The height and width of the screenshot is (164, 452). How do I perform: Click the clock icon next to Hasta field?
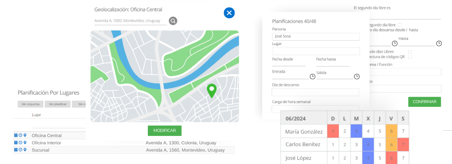pos(439,43)
